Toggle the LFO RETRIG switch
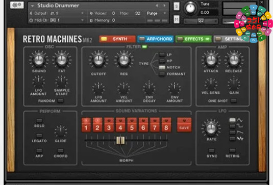Image resolution: width=273 pixels, height=185 pixels. coord(233,150)
